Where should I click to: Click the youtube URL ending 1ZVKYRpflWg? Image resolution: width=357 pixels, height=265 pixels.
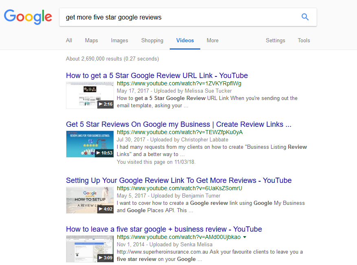(x=179, y=83)
